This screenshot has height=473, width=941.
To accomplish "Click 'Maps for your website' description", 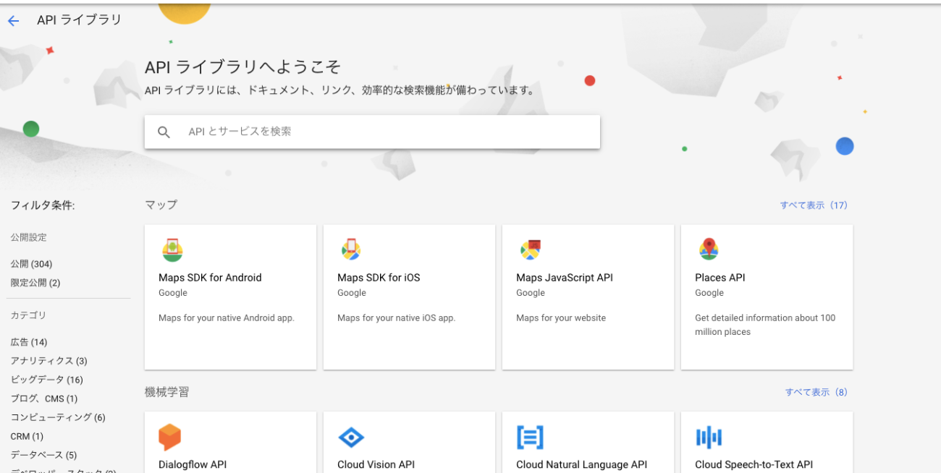I will (561, 318).
